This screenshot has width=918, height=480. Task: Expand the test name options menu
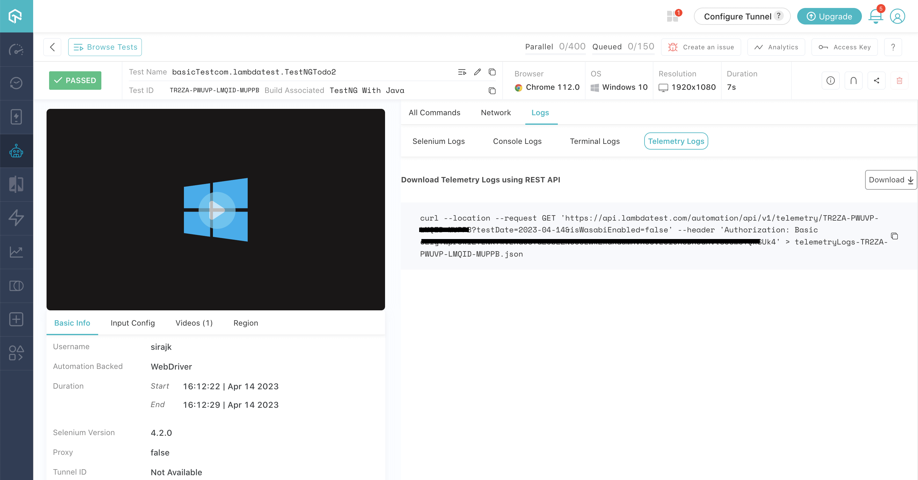pos(462,72)
